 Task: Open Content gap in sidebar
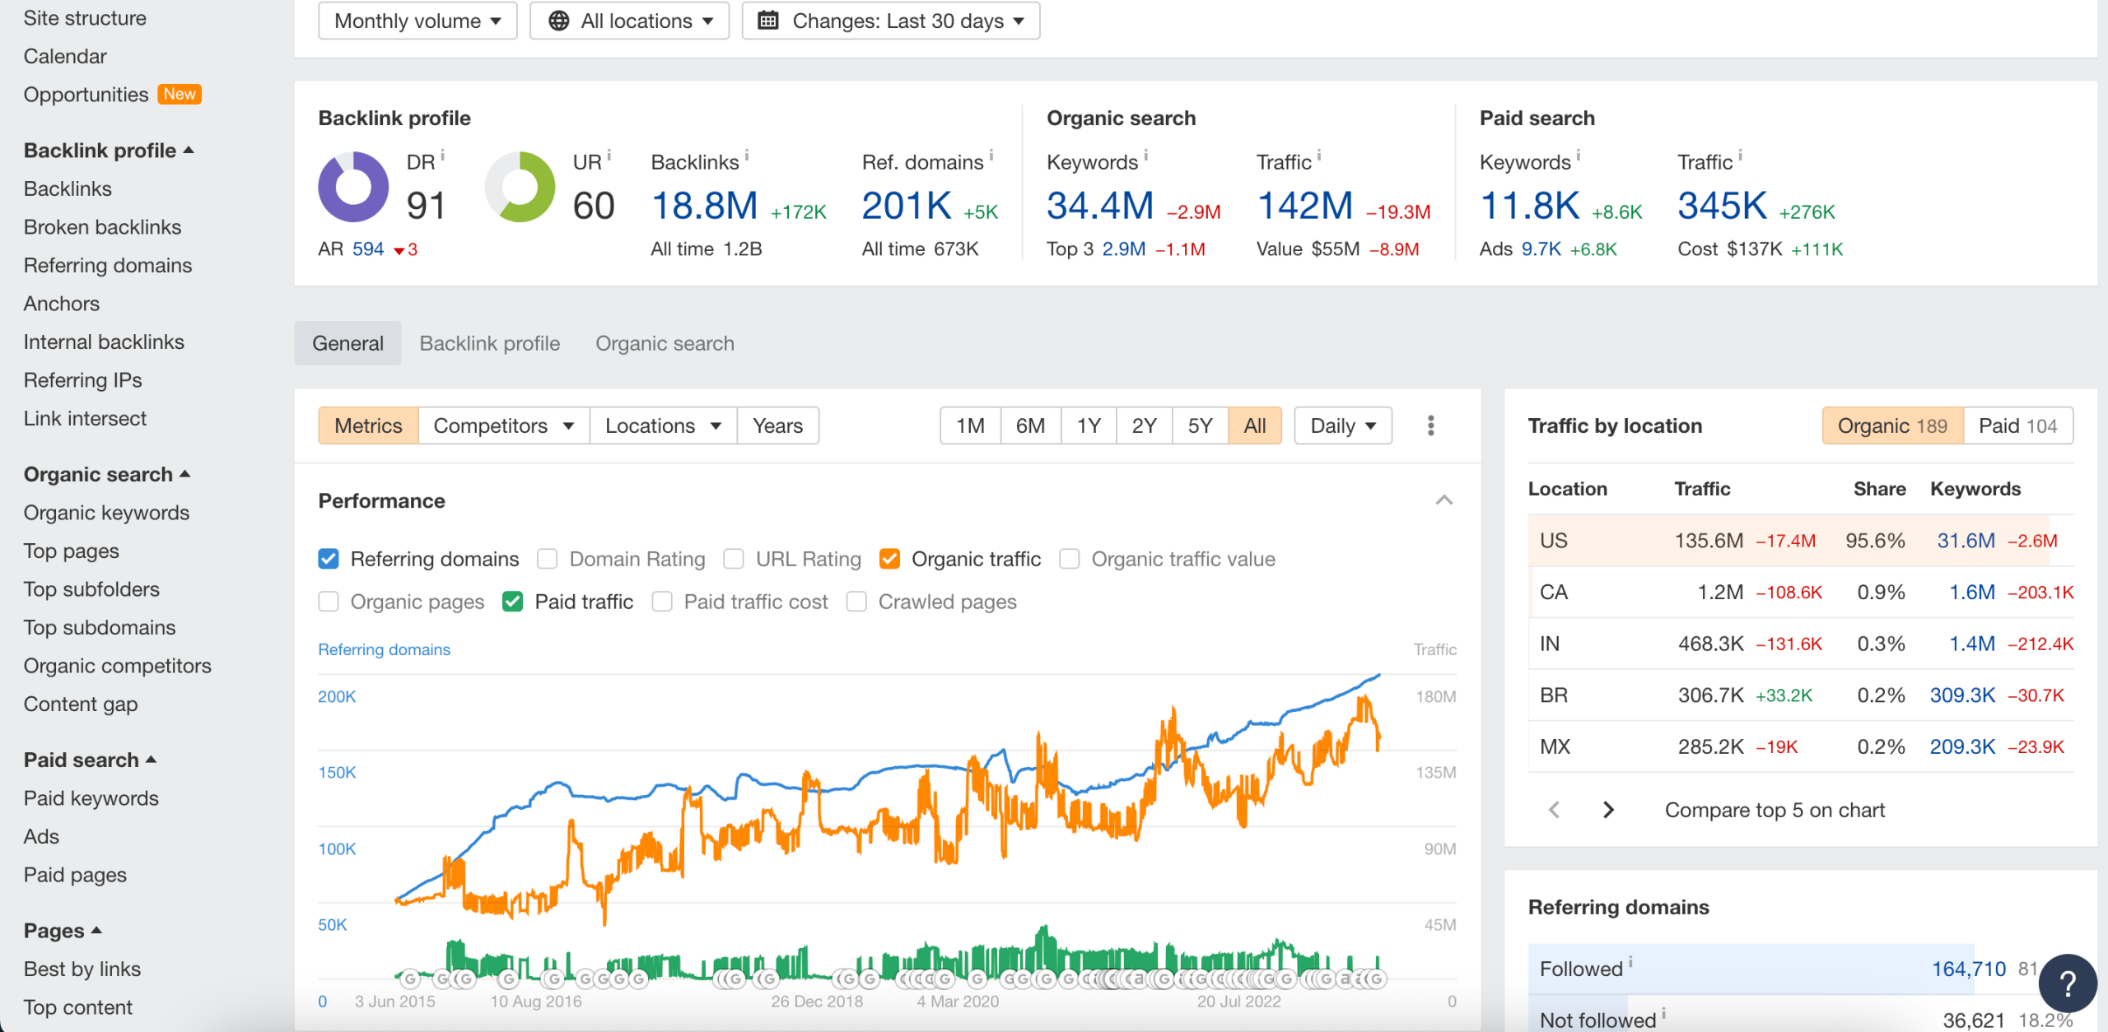tap(81, 704)
